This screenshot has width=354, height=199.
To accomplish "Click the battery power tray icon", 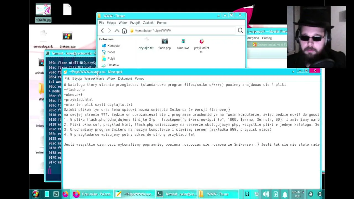I will click(275, 194).
